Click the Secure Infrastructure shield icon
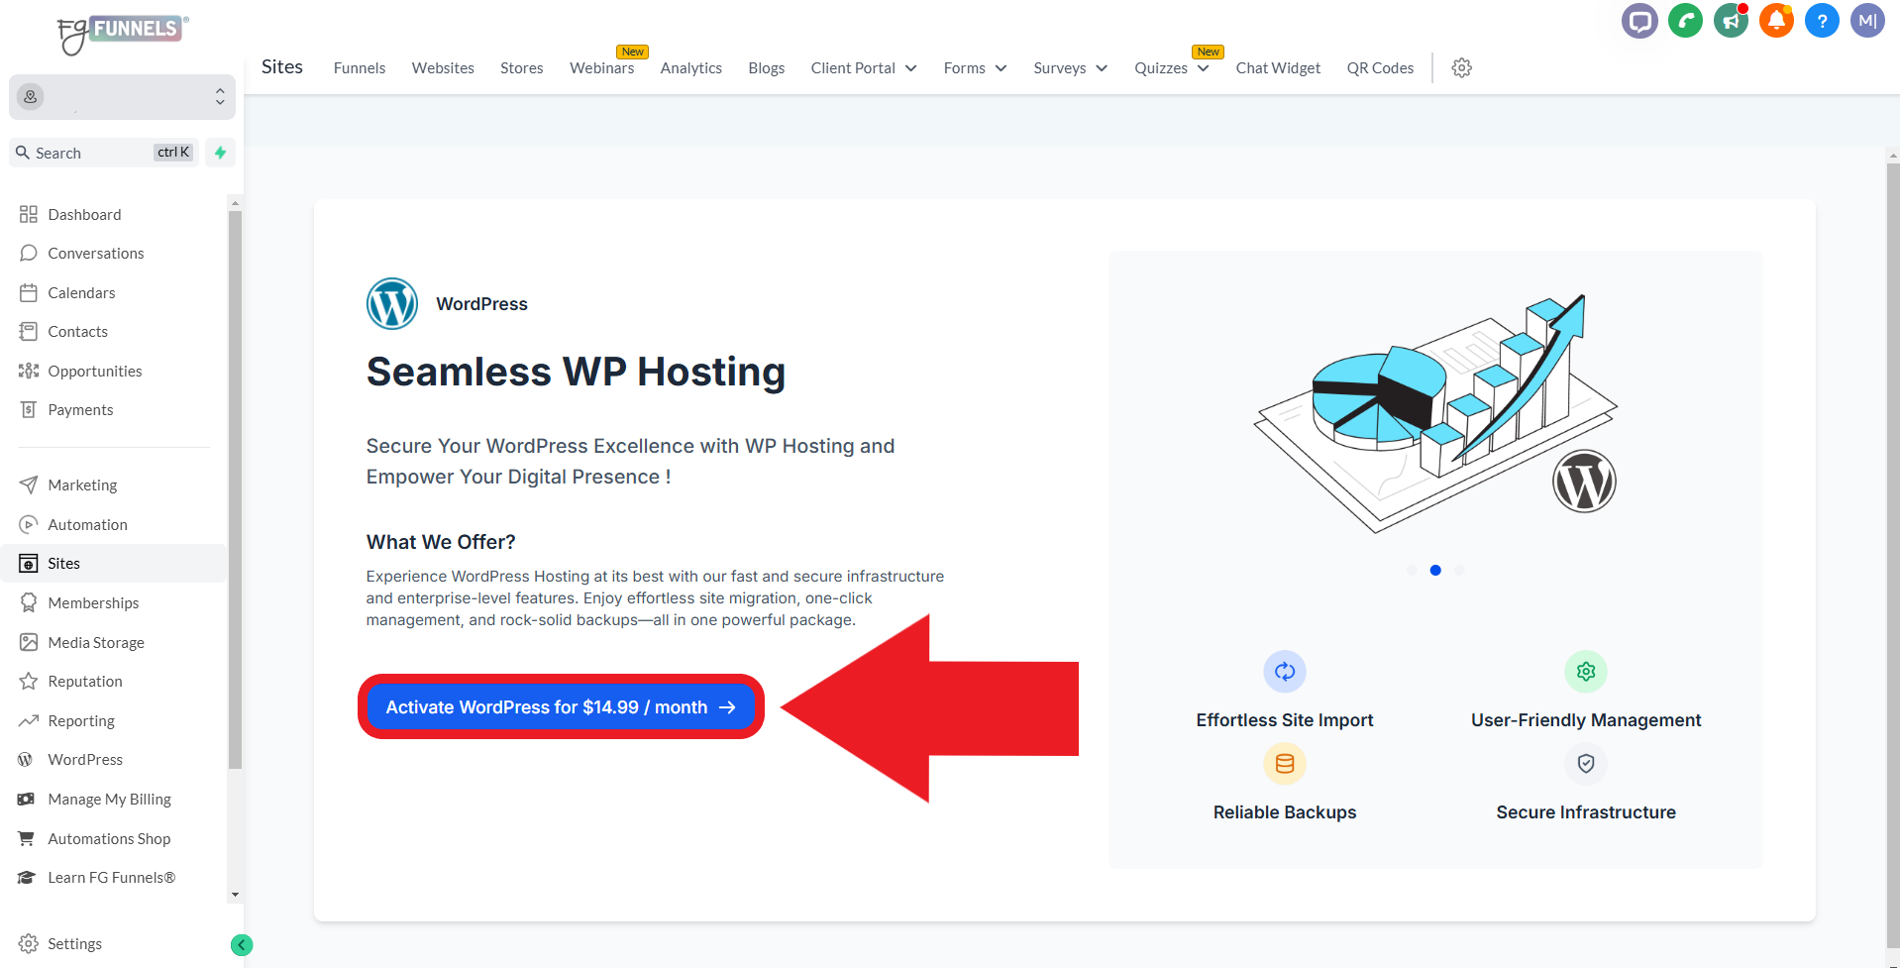Screen dimensions: 1900x968 pos(1586,764)
